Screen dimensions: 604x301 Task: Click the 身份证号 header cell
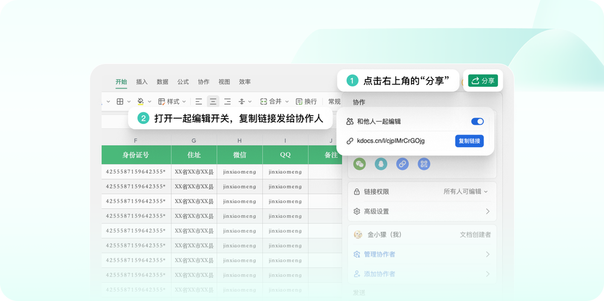[x=136, y=155]
